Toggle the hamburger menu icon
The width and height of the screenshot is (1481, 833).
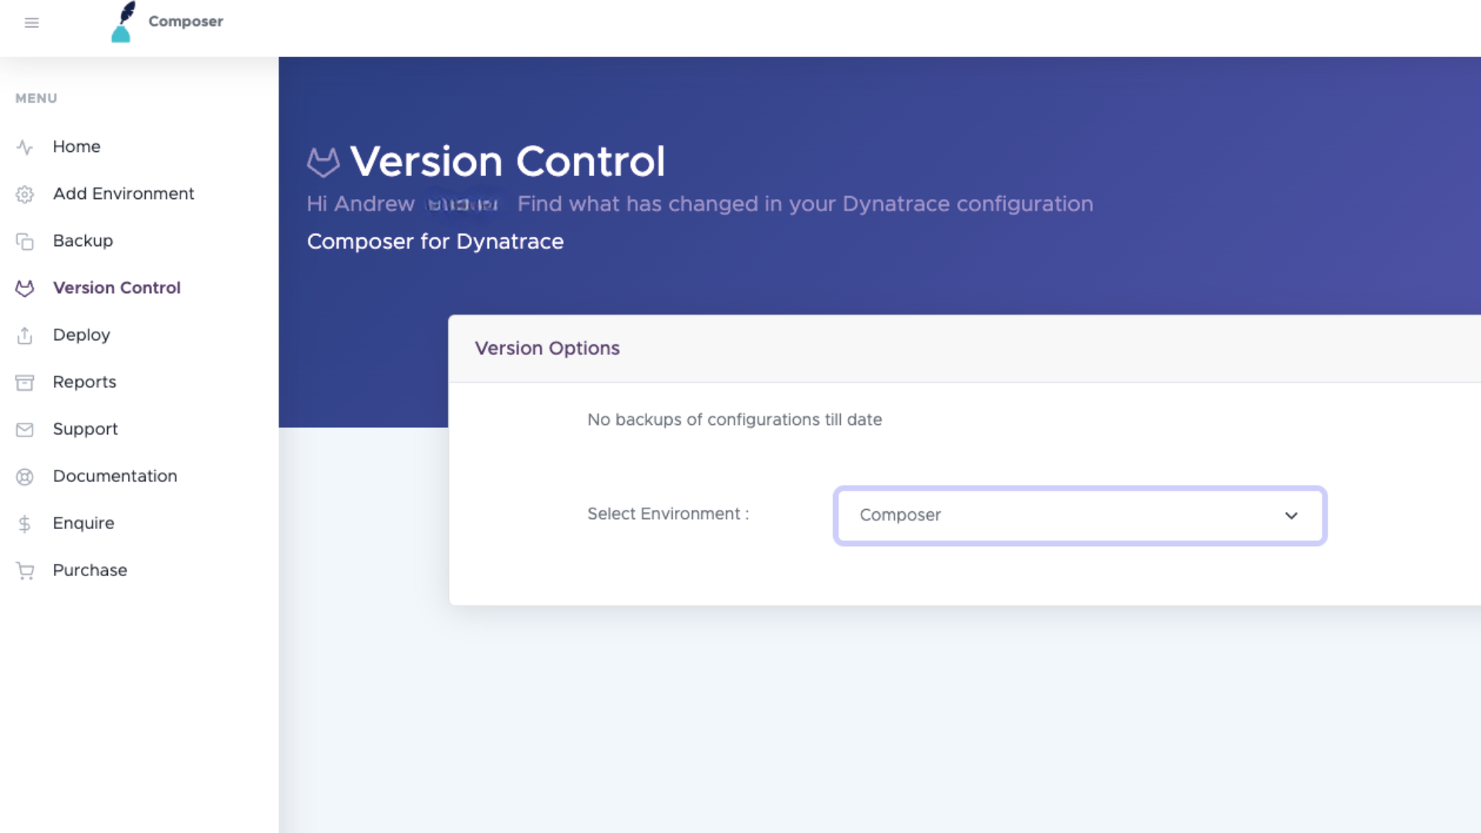point(32,22)
